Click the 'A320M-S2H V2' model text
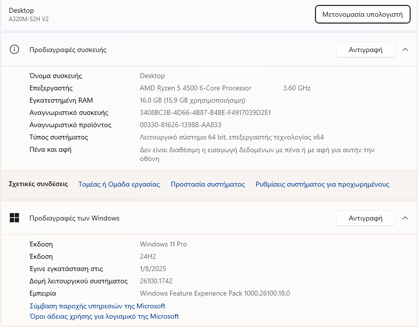Image resolution: width=418 pixels, height=327 pixels. point(29,19)
